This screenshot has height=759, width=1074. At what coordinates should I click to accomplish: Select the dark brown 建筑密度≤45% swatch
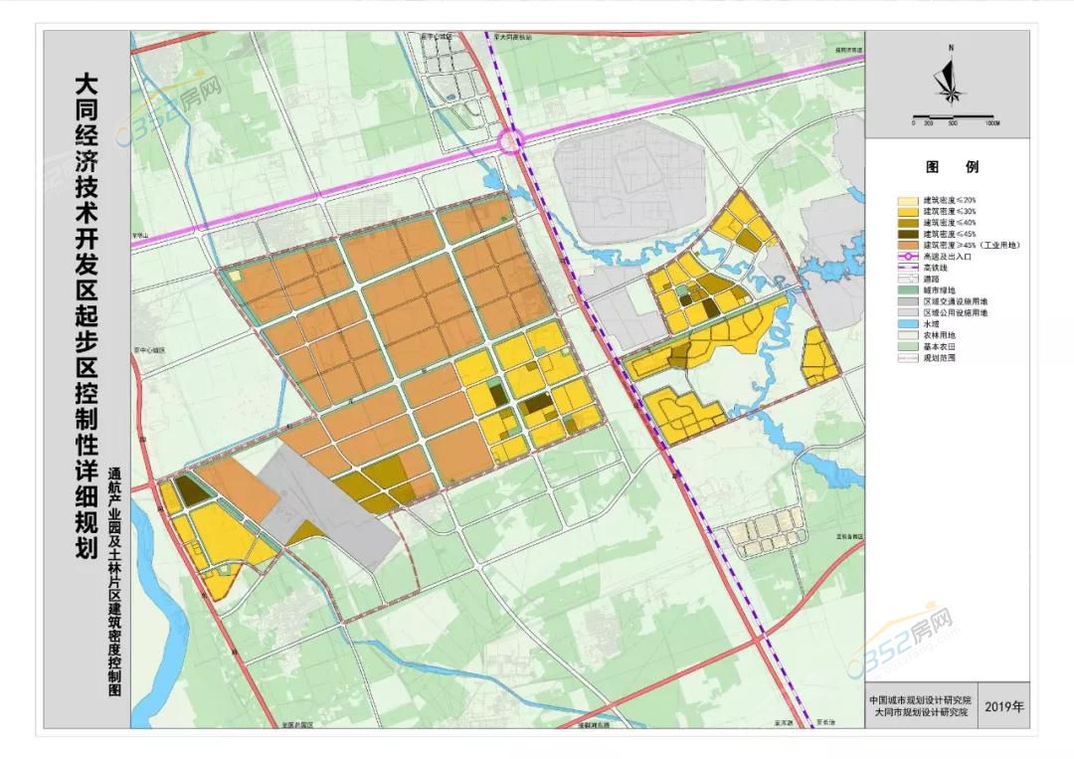[x=909, y=234]
